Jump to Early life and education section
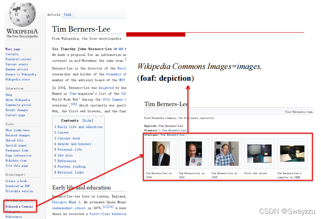The height and width of the screenshot is (219, 321). 80,127
